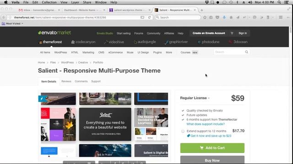Select the Support tab

tap(96, 81)
